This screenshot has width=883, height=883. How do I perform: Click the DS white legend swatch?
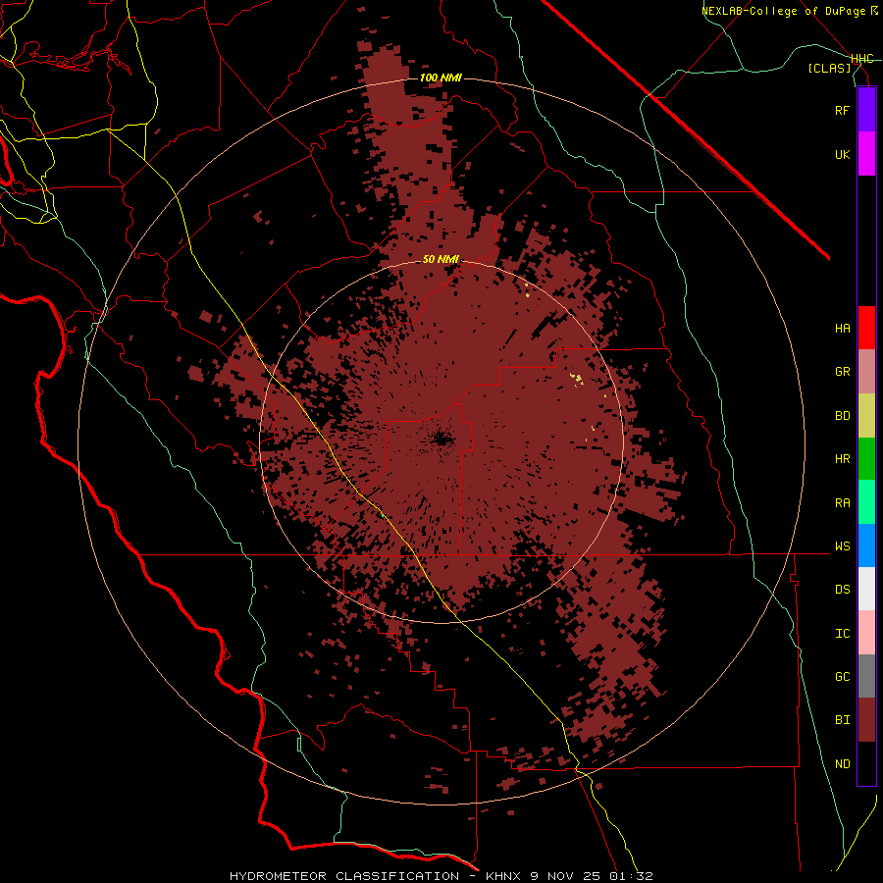pyautogui.click(x=866, y=589)
